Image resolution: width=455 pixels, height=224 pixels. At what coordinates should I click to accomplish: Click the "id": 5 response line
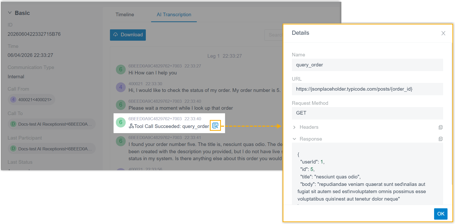coord(307,169)
